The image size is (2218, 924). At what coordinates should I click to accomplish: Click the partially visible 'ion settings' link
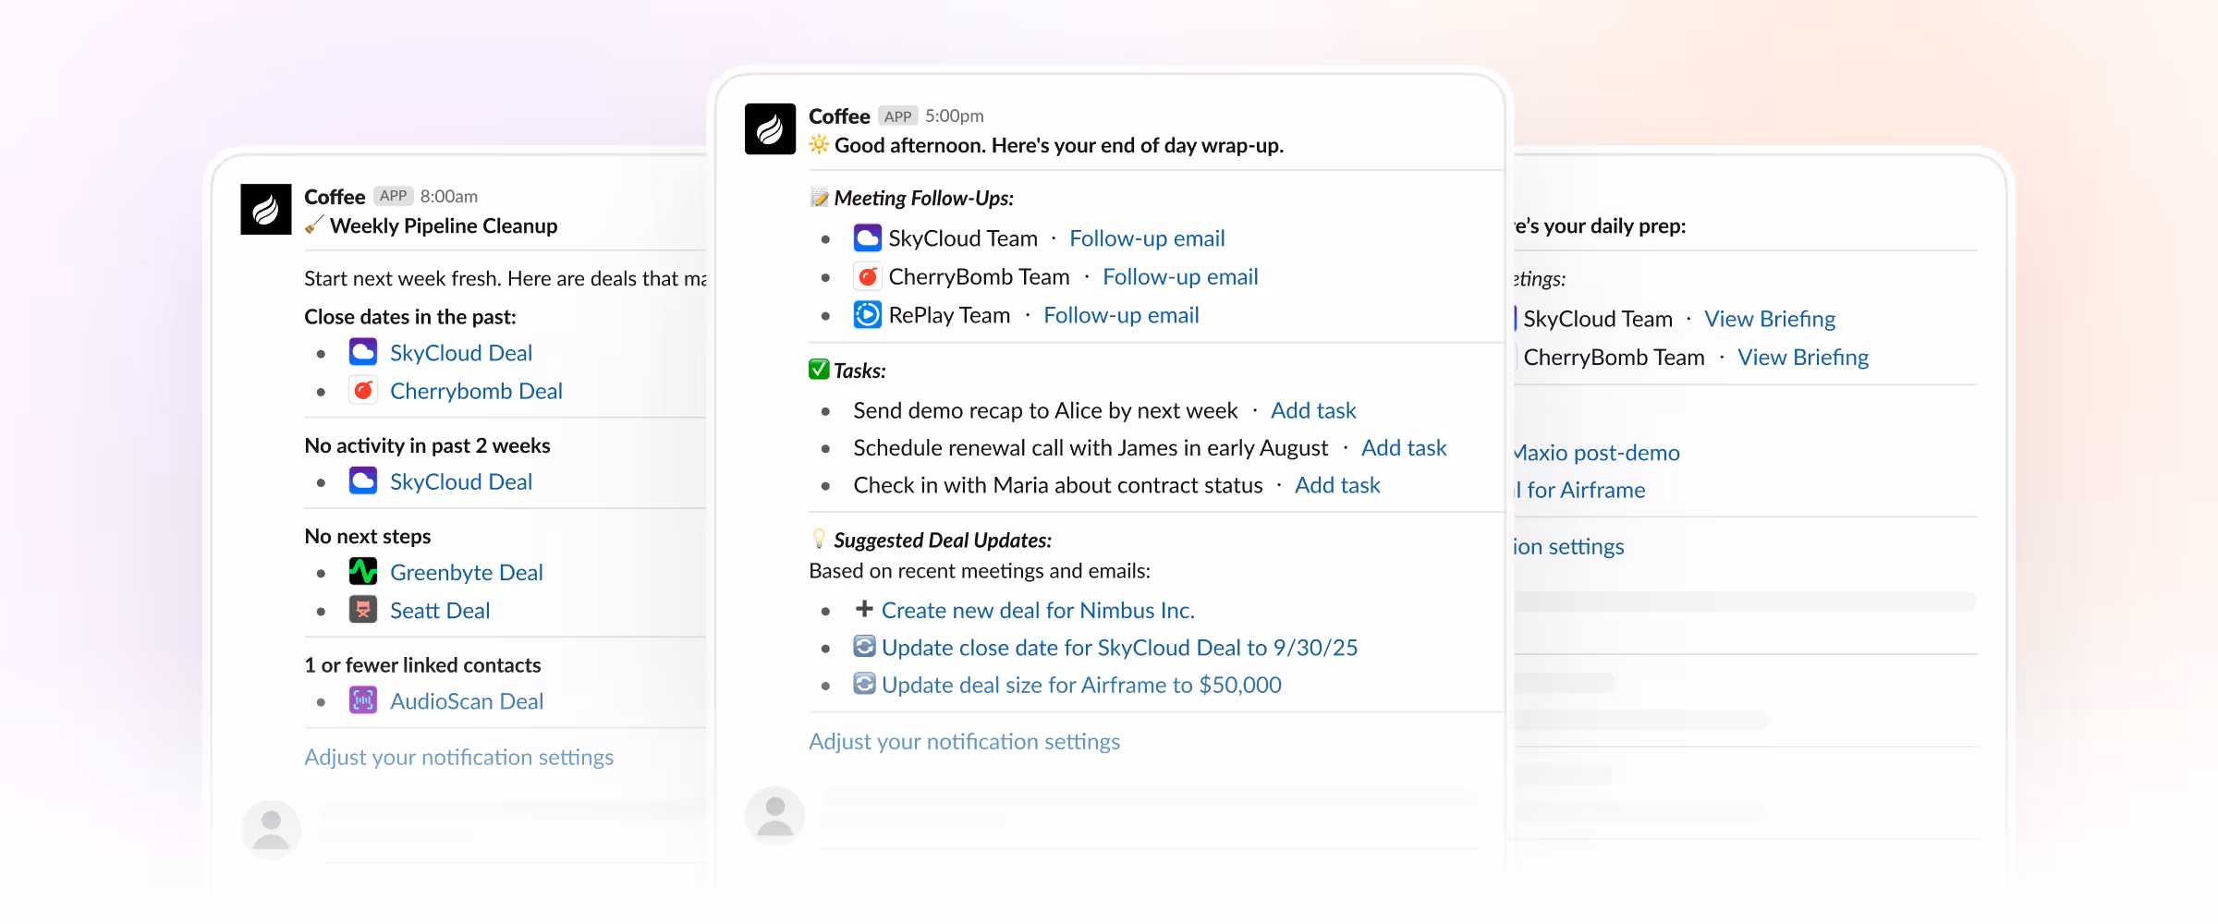(1569, 546)
